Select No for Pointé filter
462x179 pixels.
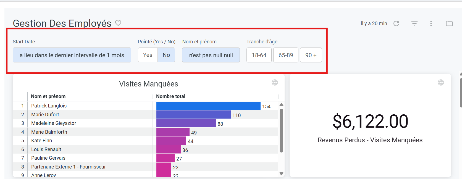[166, 55]
